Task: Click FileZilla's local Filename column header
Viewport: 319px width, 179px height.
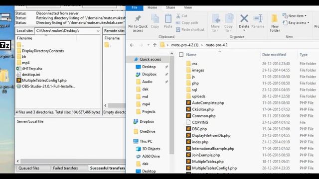Action: pos(24,38)
